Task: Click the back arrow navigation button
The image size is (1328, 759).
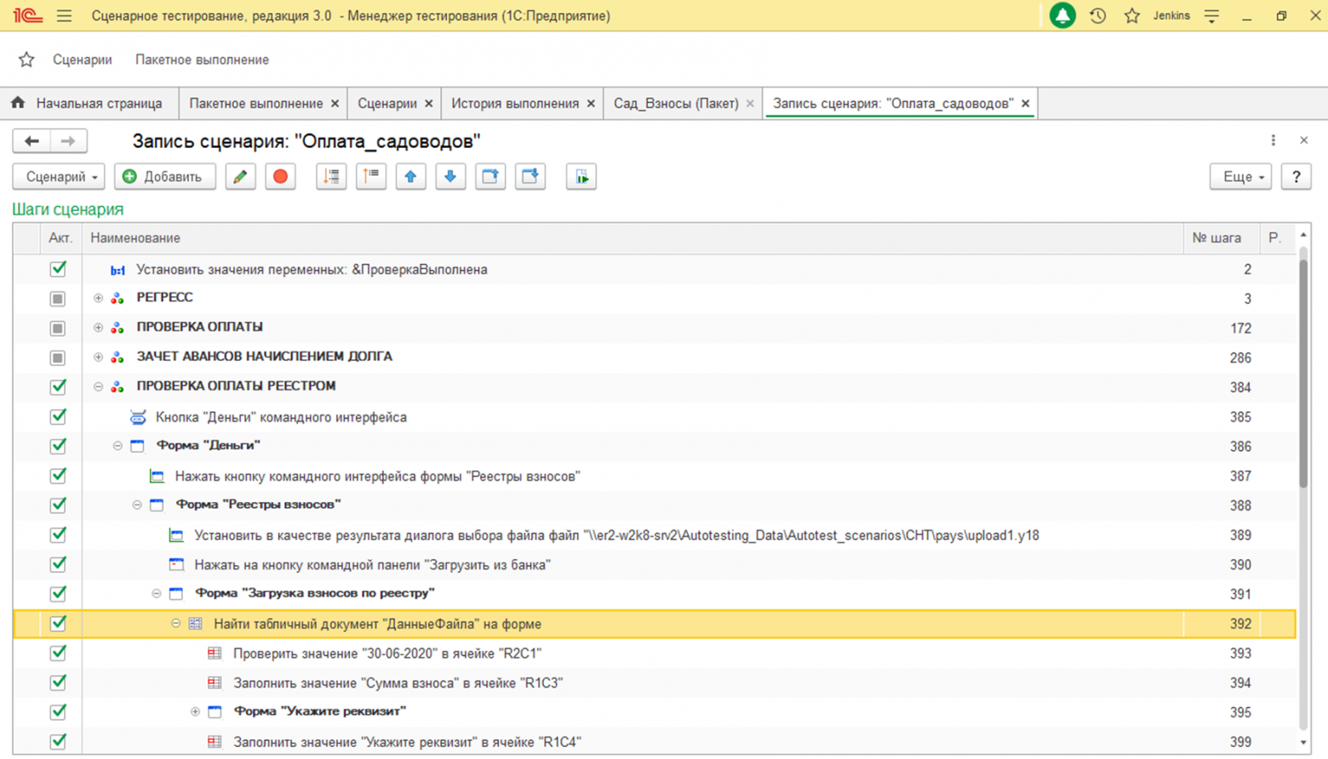Action: point(31,141)
